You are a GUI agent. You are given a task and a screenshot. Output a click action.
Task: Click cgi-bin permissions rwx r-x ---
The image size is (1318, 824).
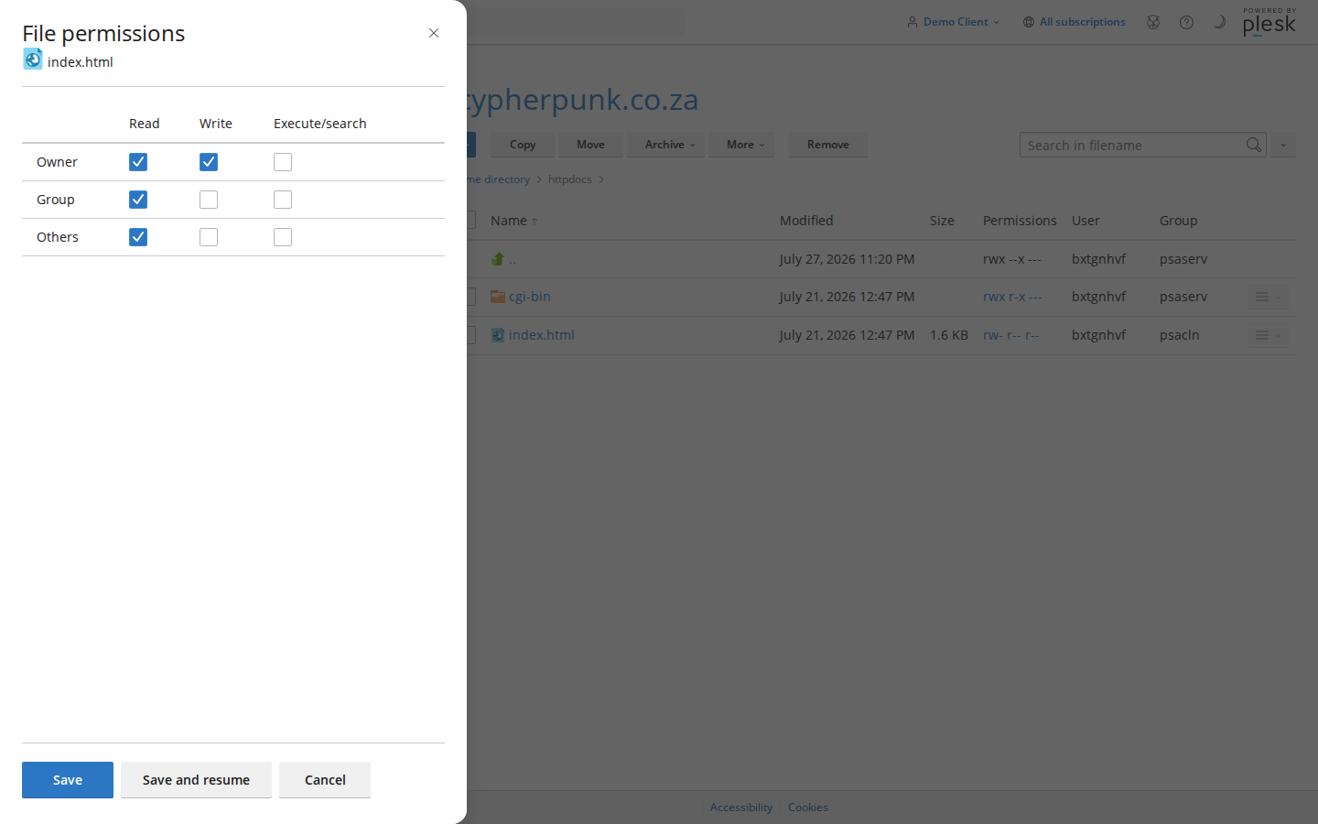pos(1012,297)
